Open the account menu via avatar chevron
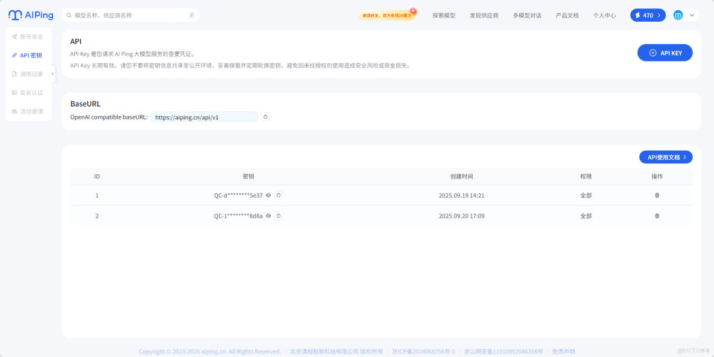Image resolution: width=714 pixels, height=357 pixels. point(692,14)
